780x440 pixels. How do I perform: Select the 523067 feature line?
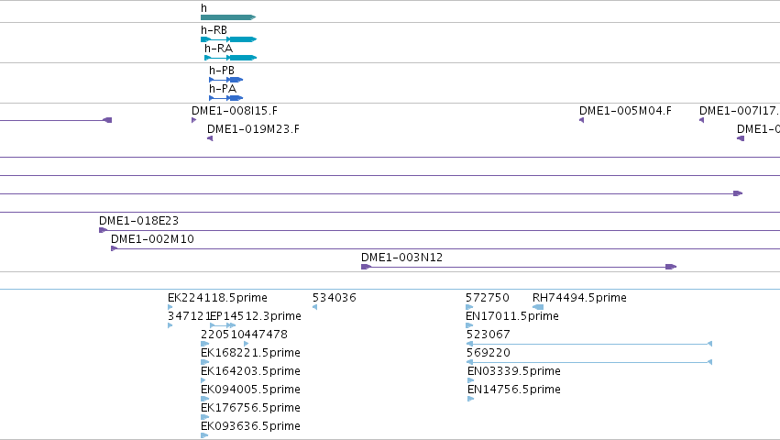589,344
